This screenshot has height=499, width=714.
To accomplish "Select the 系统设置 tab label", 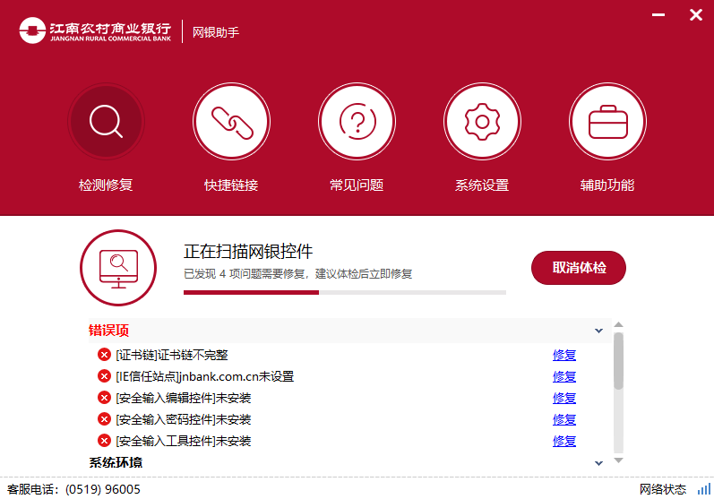I will pyautogui.click(x=482, y=185).
